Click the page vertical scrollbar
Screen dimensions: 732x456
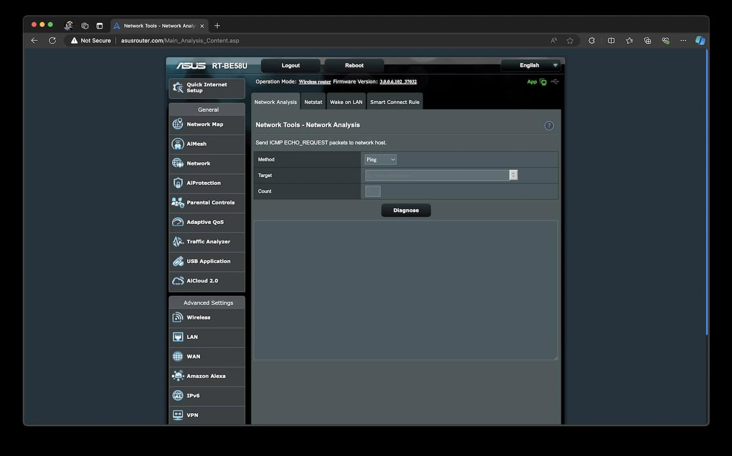[706, 192]
